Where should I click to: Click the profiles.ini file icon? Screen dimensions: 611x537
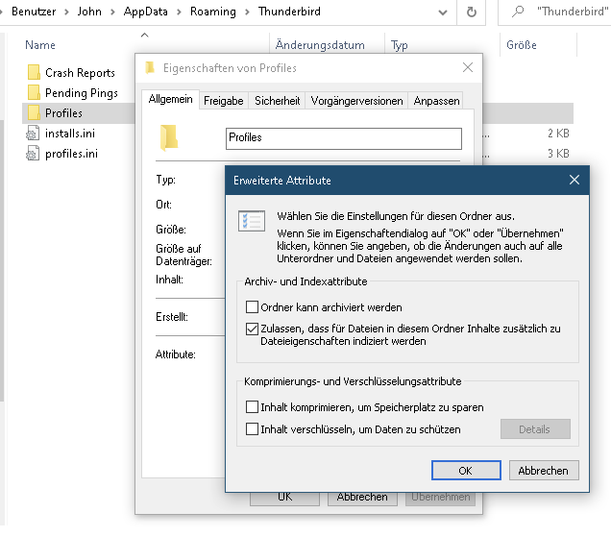[34, 154]
